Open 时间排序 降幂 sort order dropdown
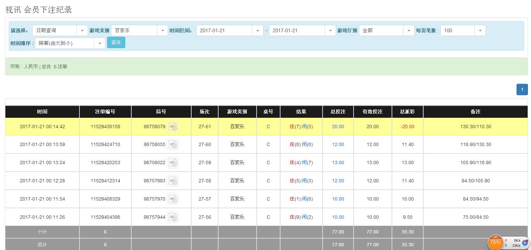 pyautogui.click(x=70, y=43)
